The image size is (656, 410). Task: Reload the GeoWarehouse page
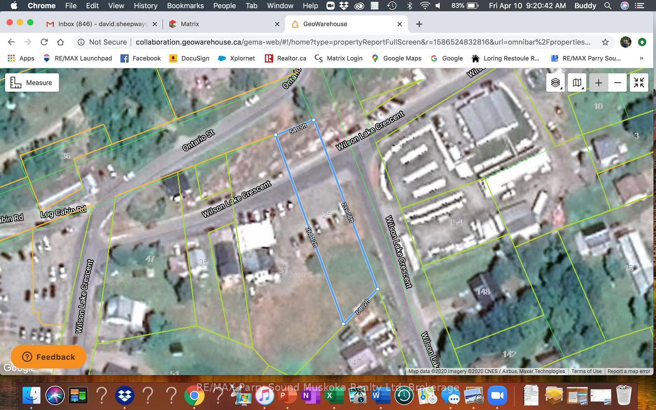(44, 42)
